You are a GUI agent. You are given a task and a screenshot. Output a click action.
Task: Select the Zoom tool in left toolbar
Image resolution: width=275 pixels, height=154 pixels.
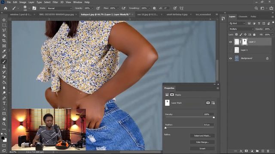click(4, 124)
